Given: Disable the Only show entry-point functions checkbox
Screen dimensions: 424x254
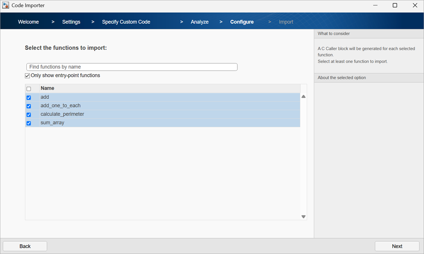Looking at the screenshot, I should 27,75.
